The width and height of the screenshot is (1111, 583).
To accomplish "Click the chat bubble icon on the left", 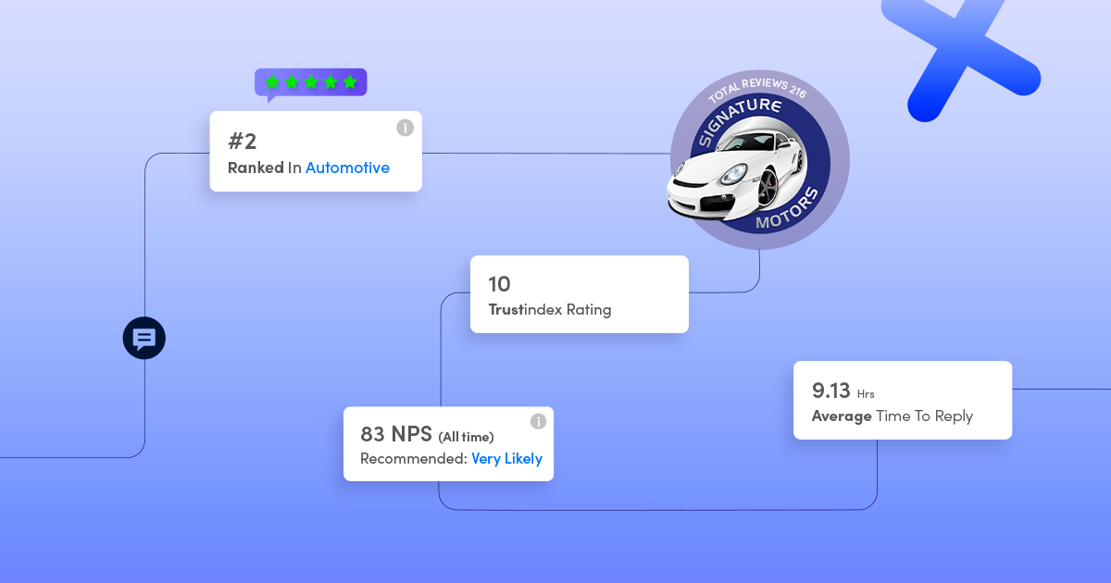I will pyautogui.click(x=144, y=338).
